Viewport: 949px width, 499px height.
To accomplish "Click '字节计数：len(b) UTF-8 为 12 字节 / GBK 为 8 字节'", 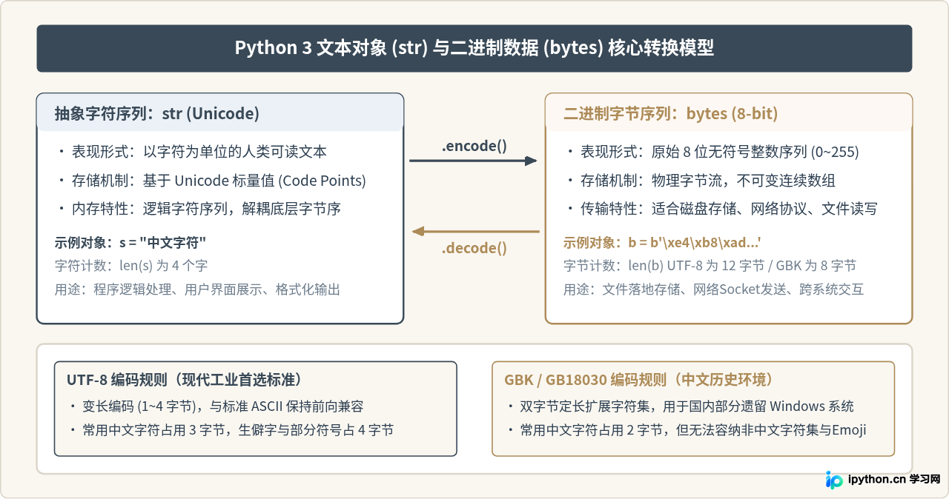I will (x=710, y=266).
